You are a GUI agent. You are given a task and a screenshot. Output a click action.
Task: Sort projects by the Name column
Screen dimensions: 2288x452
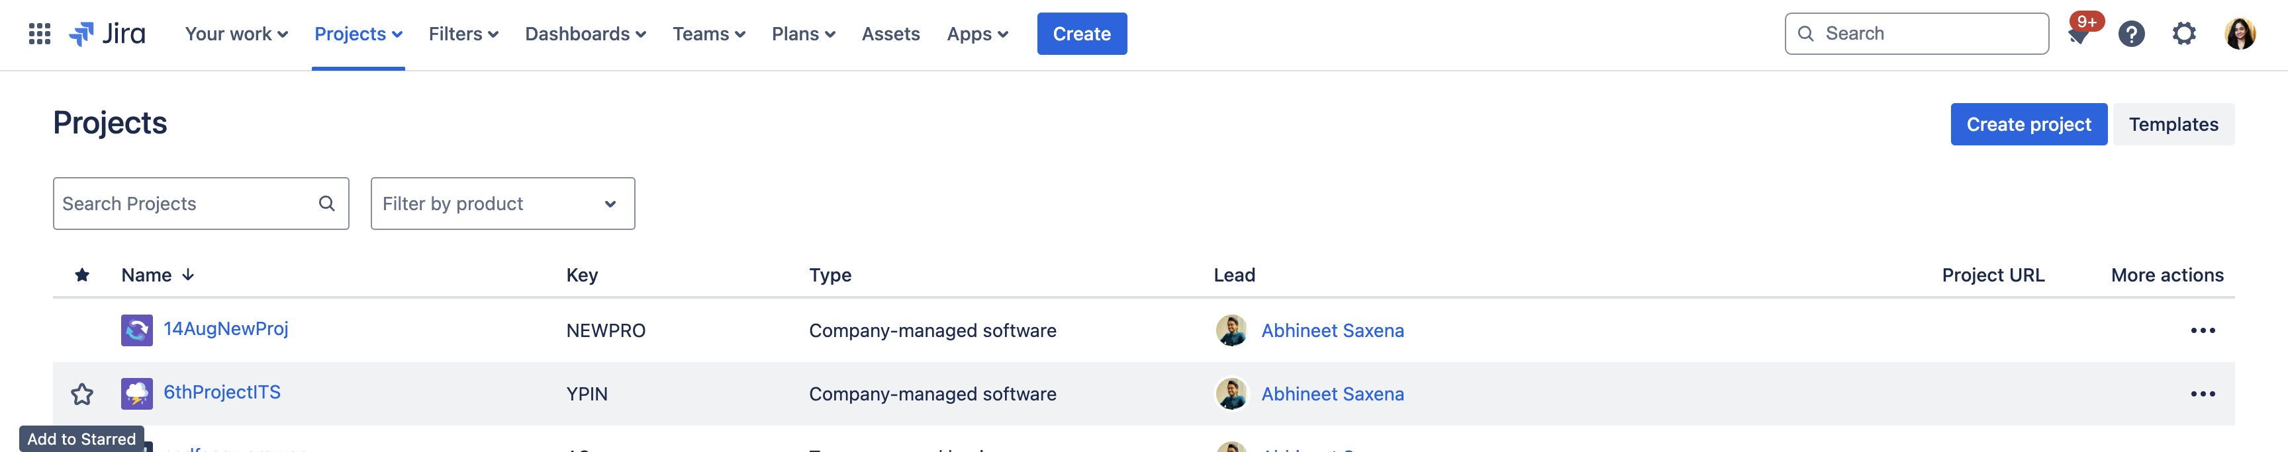coord(157,275)
